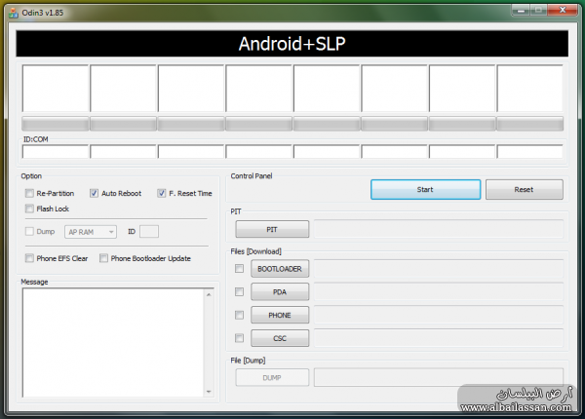Click Message box scrollbar up arrow

[x=209, y=295]
